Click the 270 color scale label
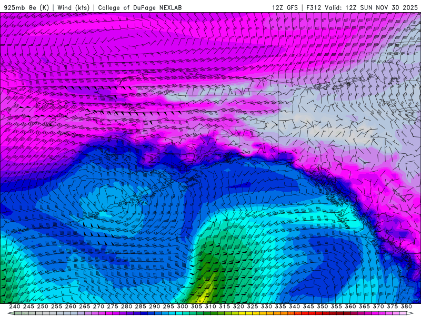The image size is (421, 316). tap(98, 307)
